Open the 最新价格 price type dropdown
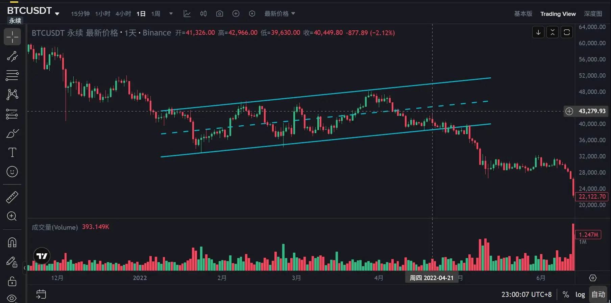 280,14
